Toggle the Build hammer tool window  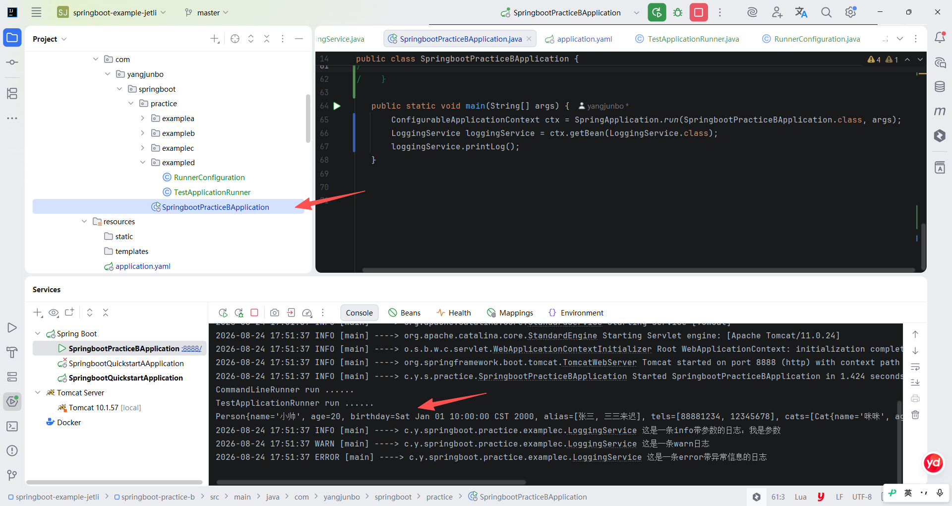12,353
